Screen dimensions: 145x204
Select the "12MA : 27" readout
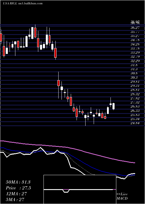point(16,194)
